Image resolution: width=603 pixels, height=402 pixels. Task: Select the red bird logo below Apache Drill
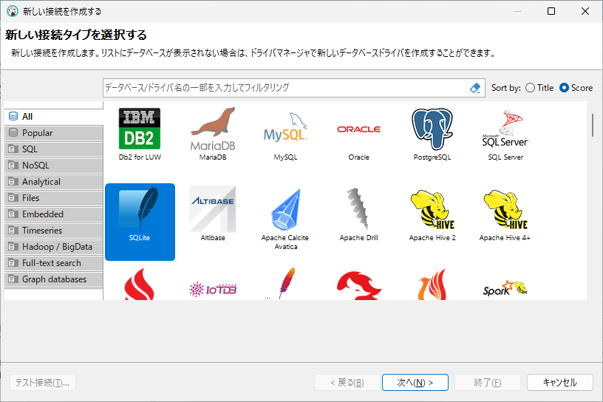click(x=359, y=285)
